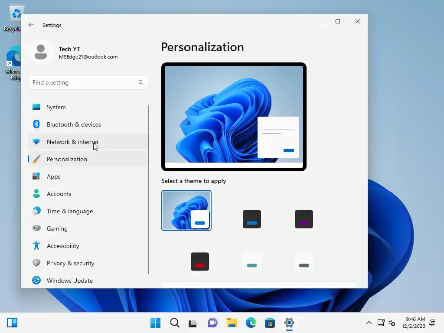The width and height of the screenshot is (444, 333).
Task: Open Task View on the taskbar
Action: tap(193, 323)
